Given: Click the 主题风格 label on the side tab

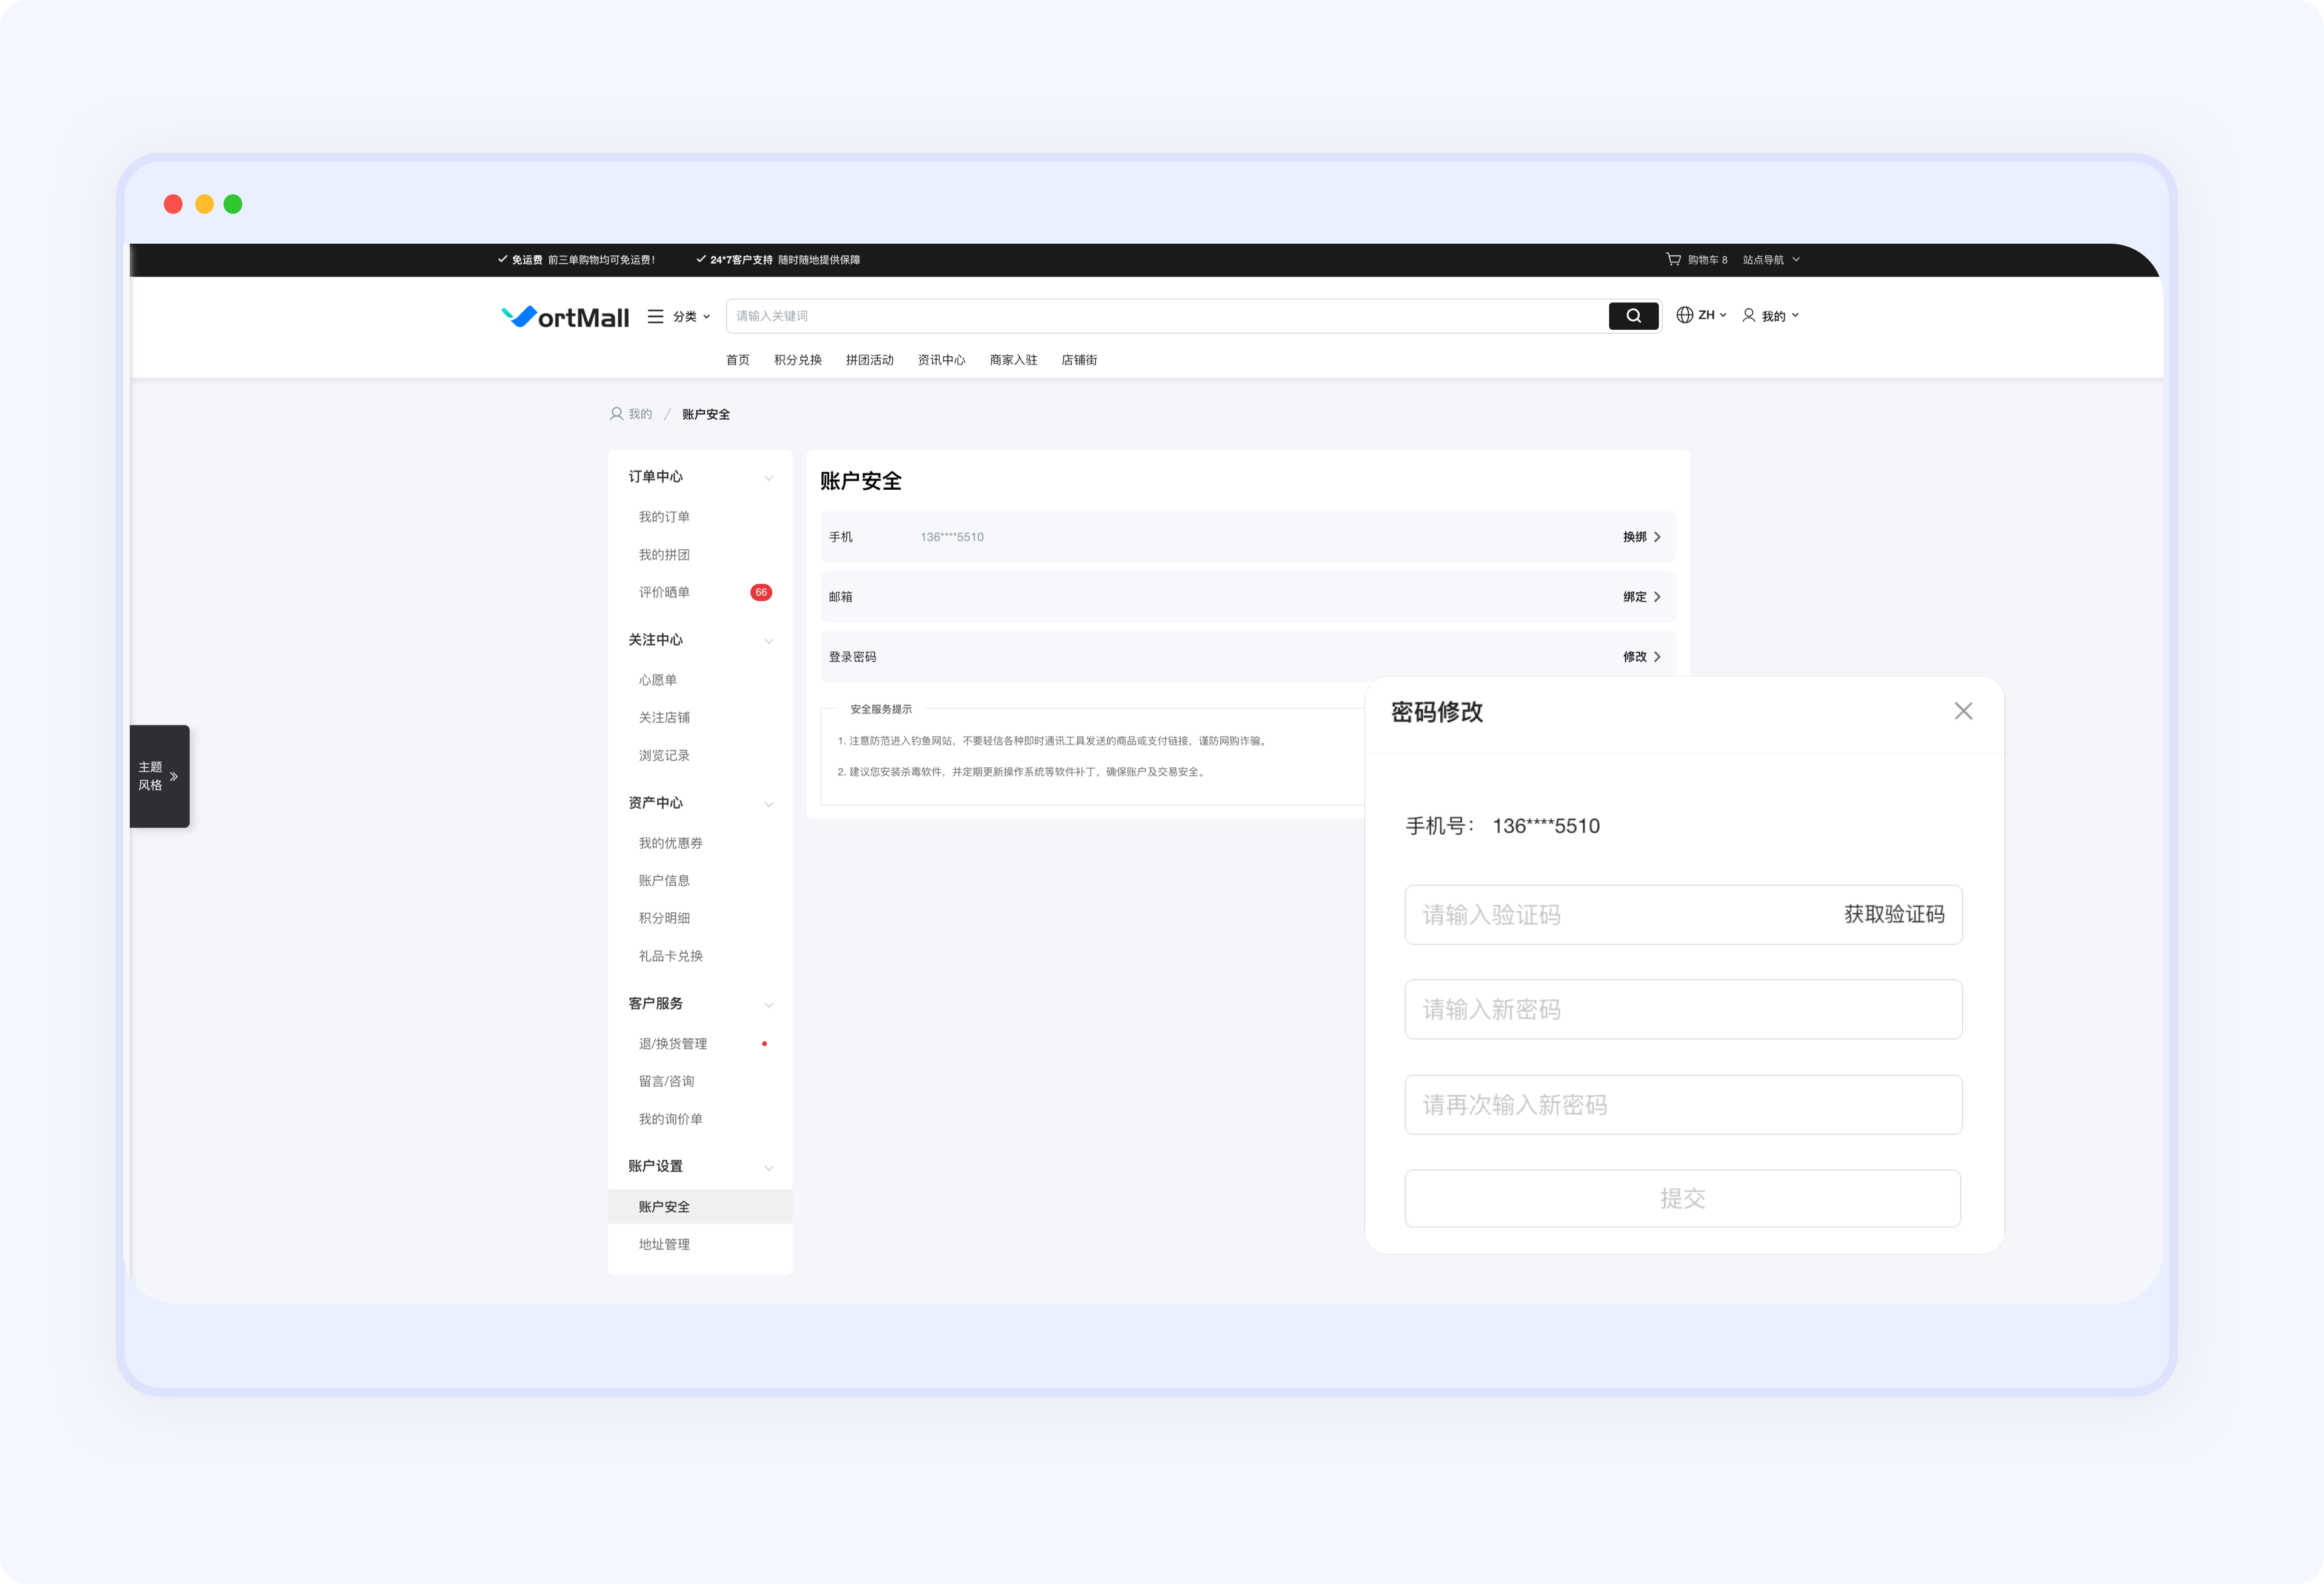Looking at the screenshot, I should click(150, 776).
